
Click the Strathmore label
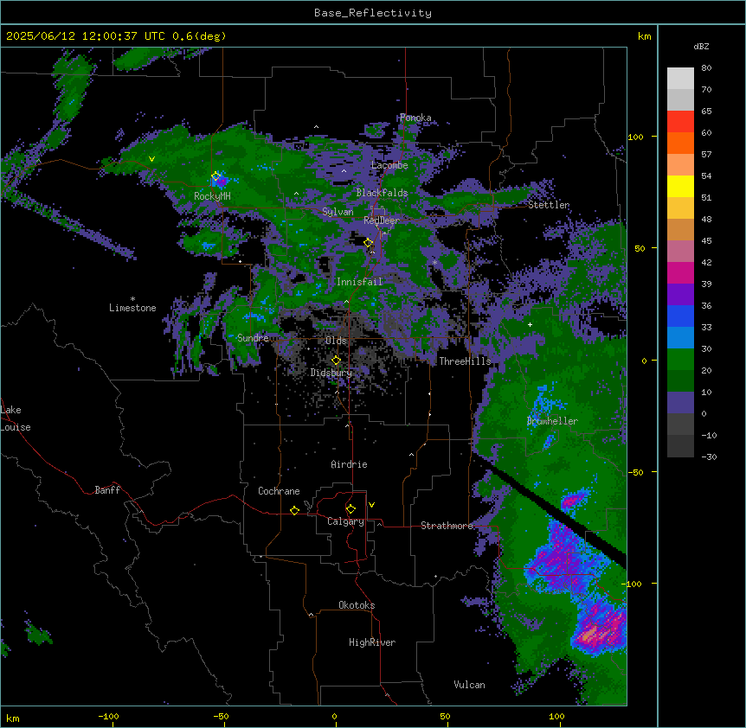(x=447, y=526)
